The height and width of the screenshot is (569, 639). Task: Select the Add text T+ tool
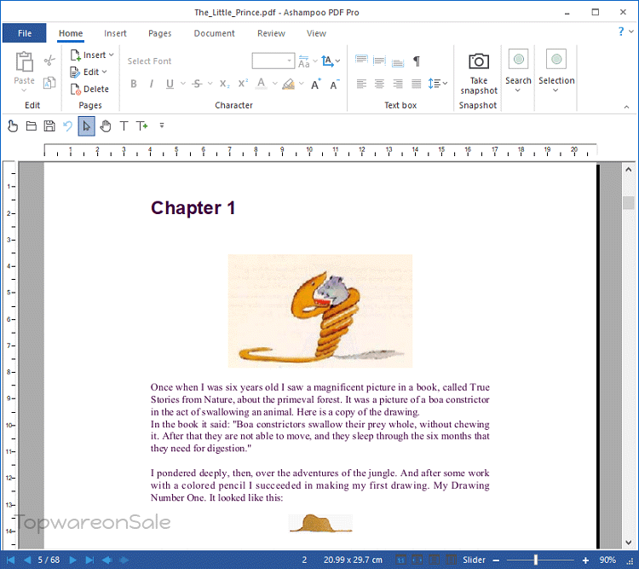pyautogui.click(x=141, y=125)
